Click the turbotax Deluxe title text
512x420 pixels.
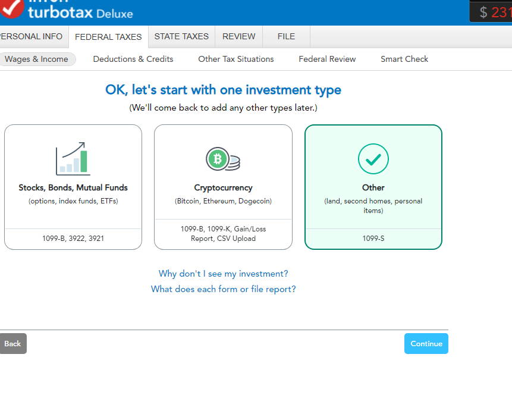point(80,12)
